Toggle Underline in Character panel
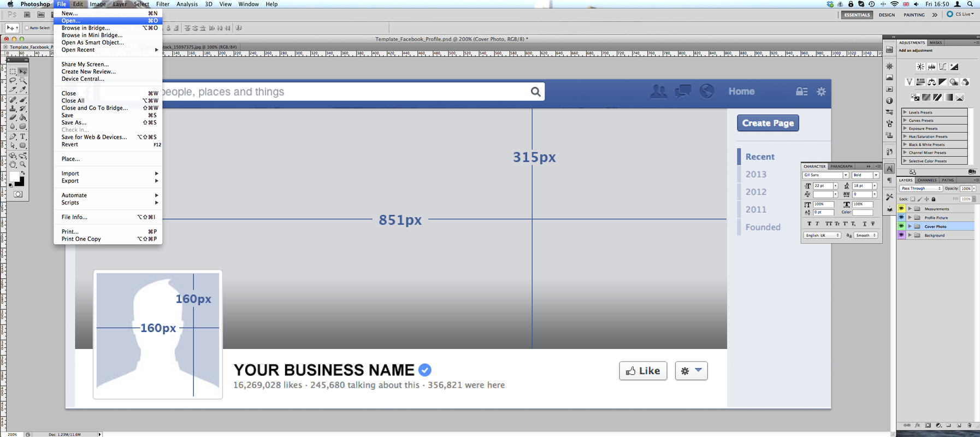 pyautogui.click(x=865, y=223)
